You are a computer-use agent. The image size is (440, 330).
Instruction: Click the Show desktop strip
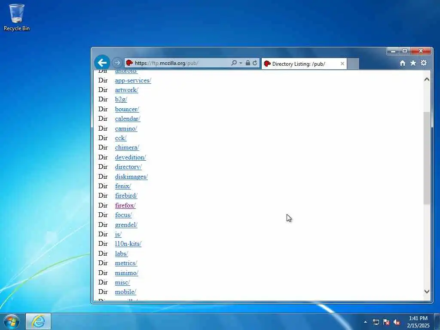point(437,321)
